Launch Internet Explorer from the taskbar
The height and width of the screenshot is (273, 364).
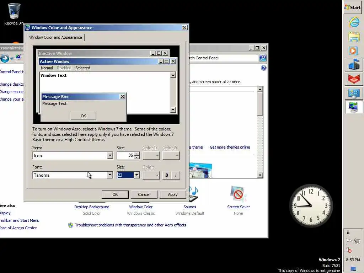click(x=354, y=22)
